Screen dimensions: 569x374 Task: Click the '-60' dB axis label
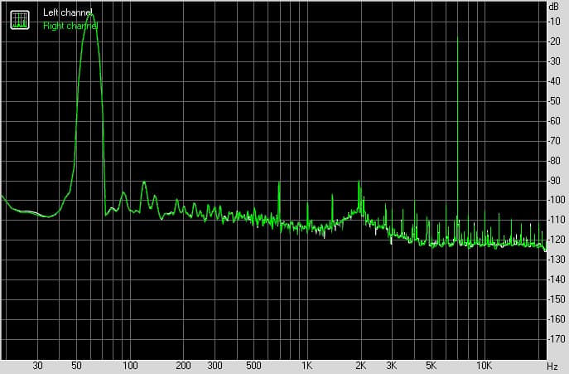click(554, 121)
